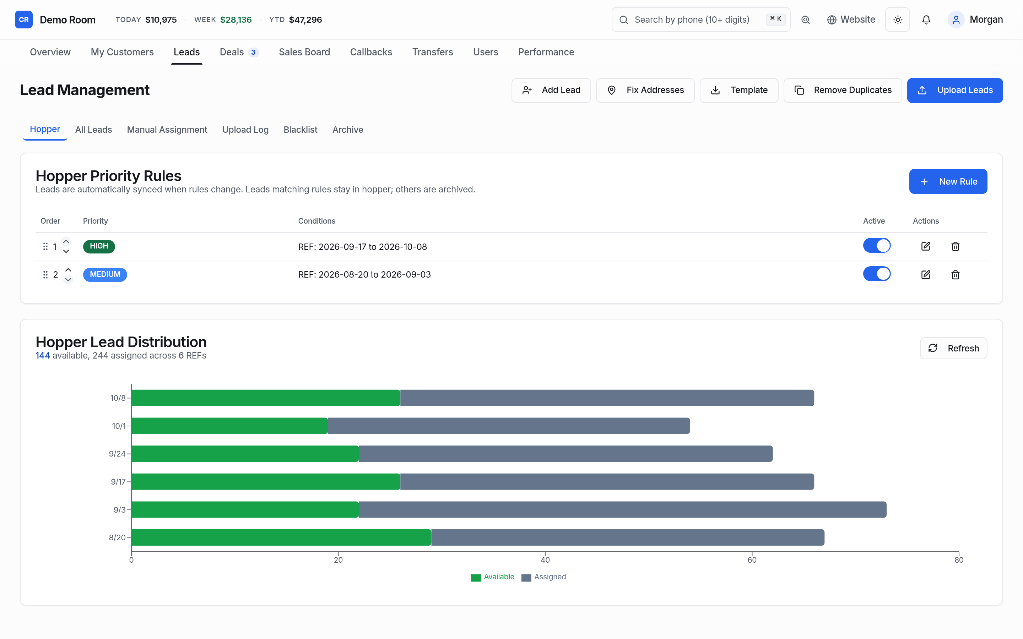The image size is (1023, 639).
Task: Open the Archive sub-tab
Action: 347,130
